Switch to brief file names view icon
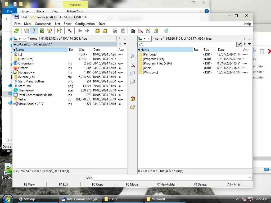The width and height of the screenshot is (271, 203). [x=26, y=31]
